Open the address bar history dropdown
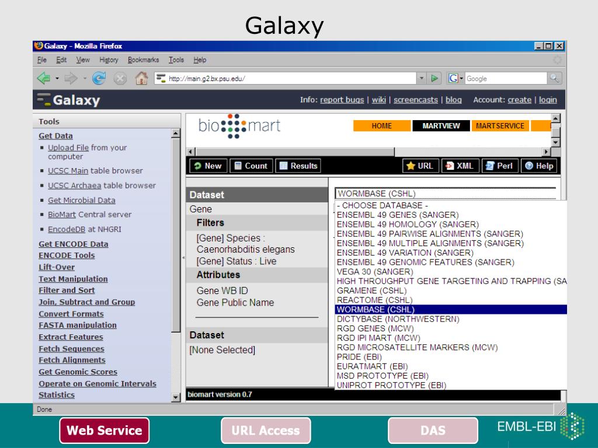Image resolution: width=598 pixels, height=448 pixels. pyautogui.click(x=422, y=79)
